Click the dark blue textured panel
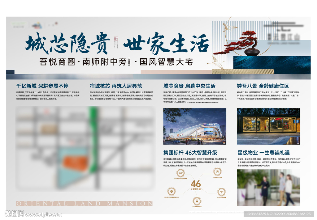This screenshot has width=317, height=220. (272, 65)
